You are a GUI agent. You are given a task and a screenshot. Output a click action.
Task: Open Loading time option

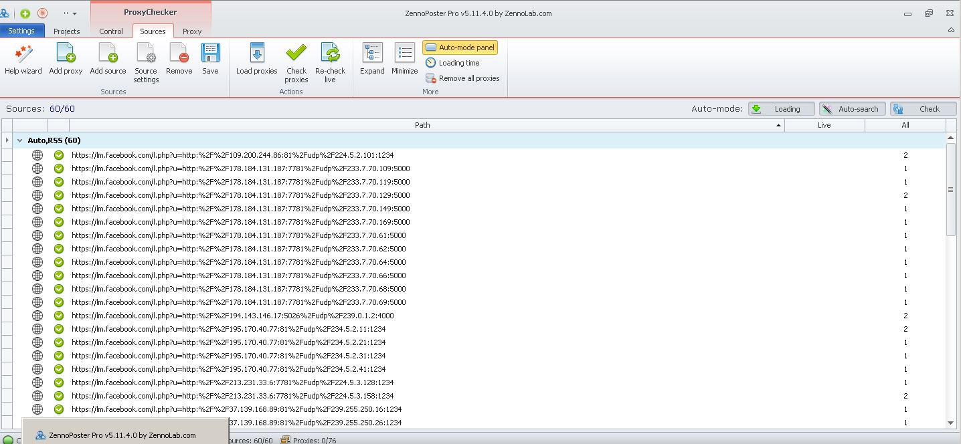pos(452,63)
